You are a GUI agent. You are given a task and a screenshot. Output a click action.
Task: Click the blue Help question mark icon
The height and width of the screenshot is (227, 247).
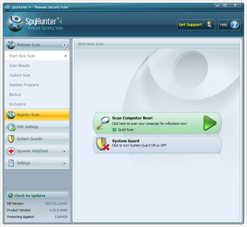tap(235, 25)
